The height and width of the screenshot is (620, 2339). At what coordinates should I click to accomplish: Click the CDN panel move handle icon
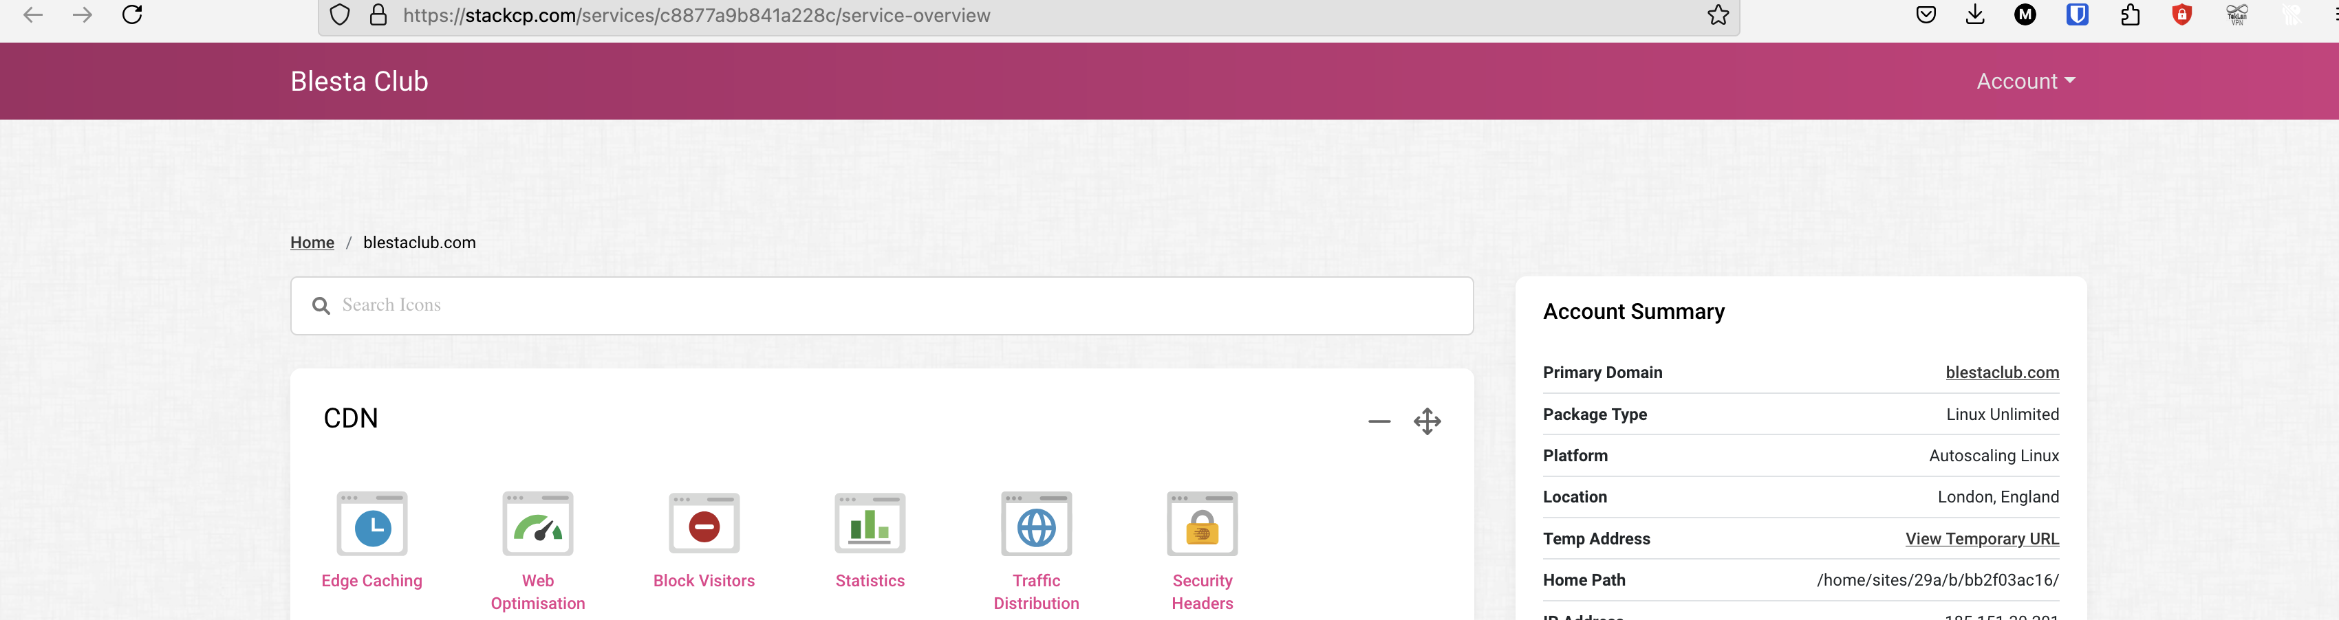[x=1427, y=421]
